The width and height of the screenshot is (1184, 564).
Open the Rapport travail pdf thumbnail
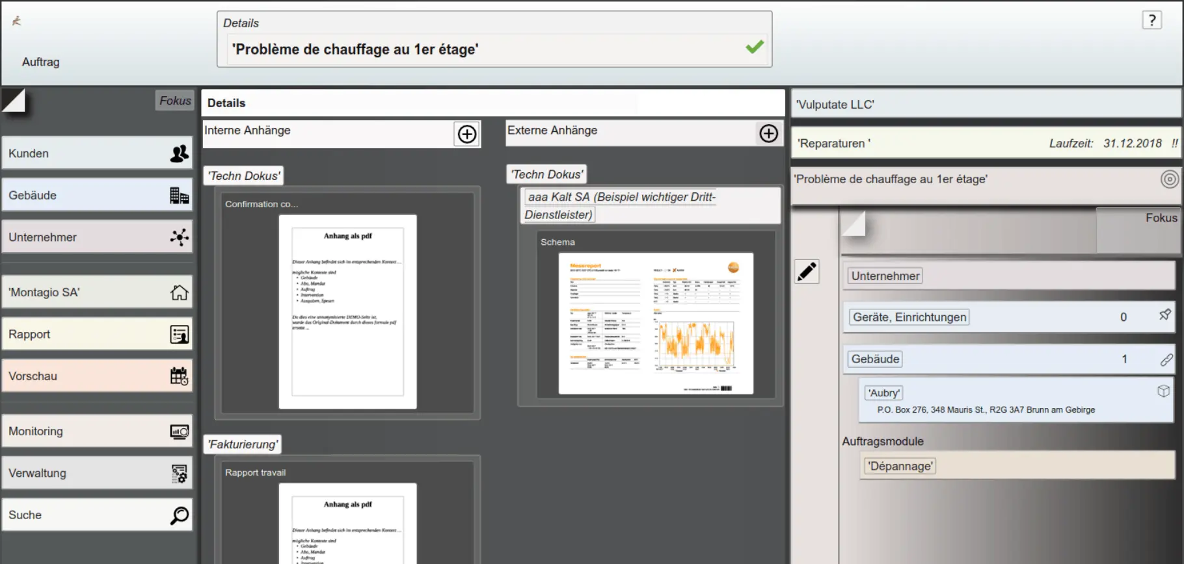tap(347, 524)
